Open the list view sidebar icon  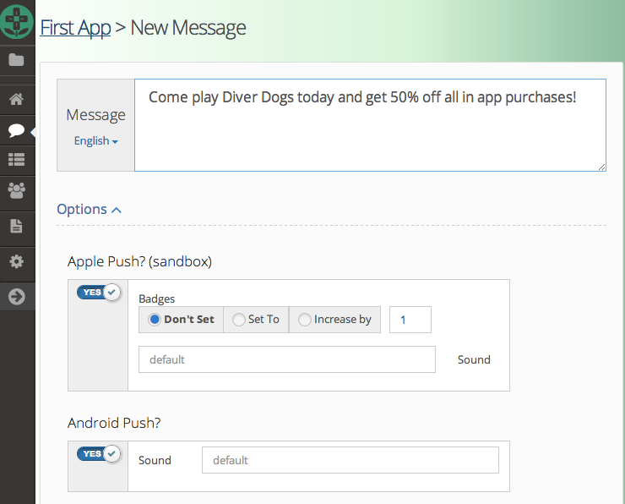[x=16, y=160]
